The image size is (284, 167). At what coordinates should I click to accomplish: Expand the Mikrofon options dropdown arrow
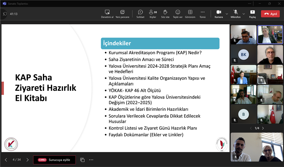[244, 14]
